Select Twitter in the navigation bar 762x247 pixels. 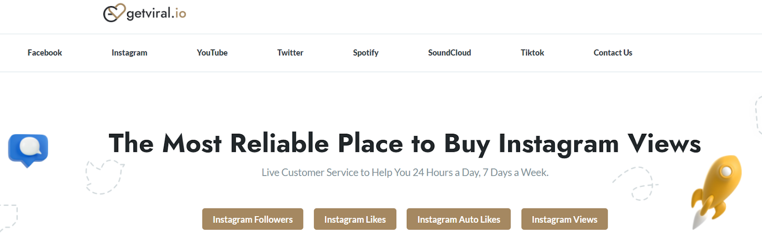(x=291, y=53)
